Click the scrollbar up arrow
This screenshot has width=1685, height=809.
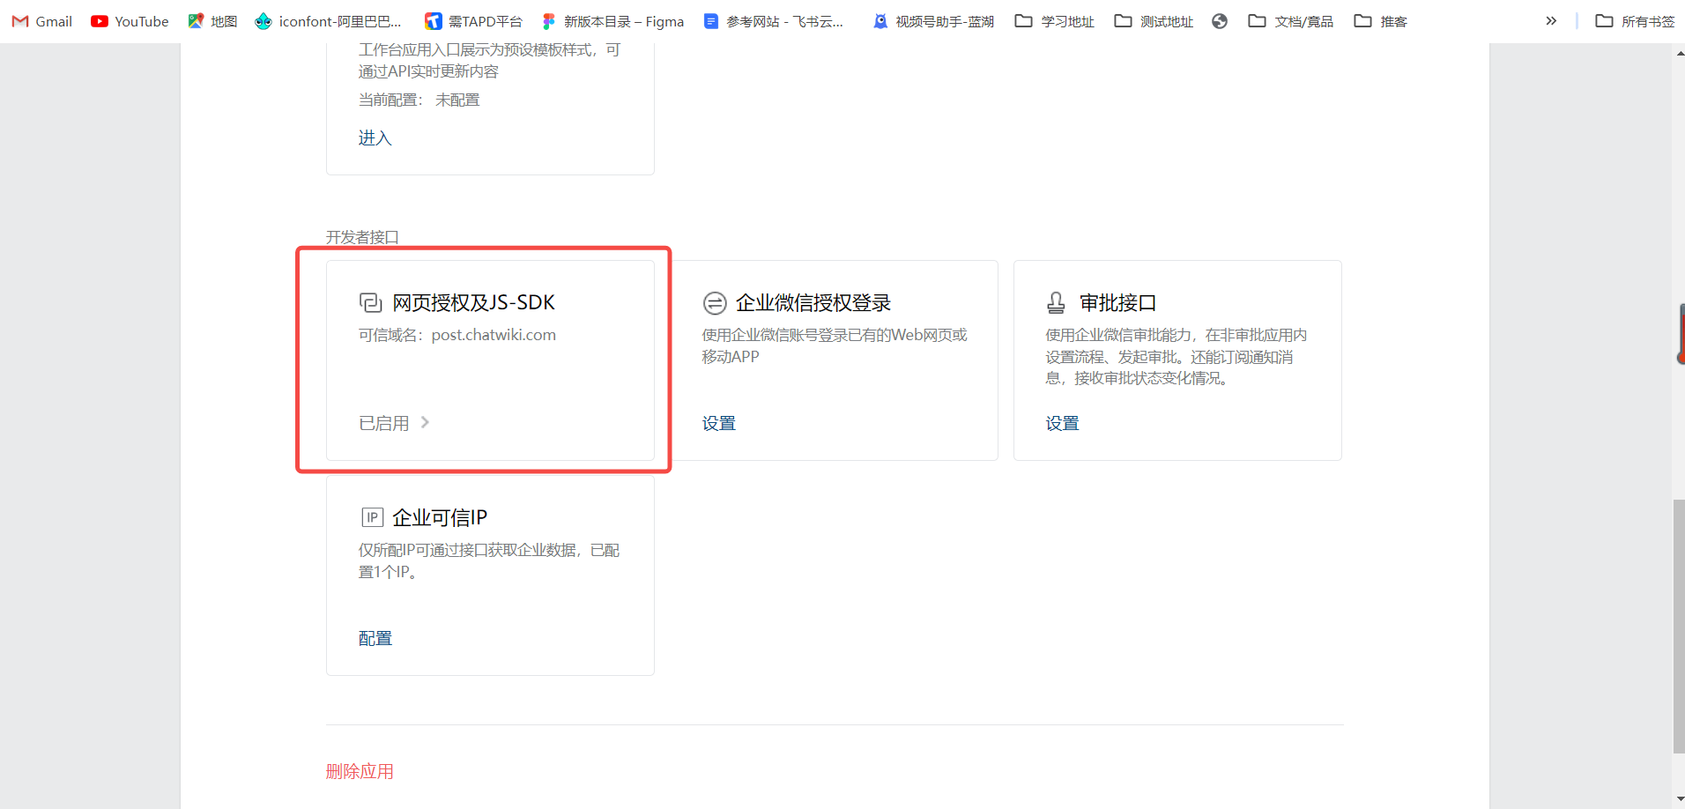click(1680, 53)
